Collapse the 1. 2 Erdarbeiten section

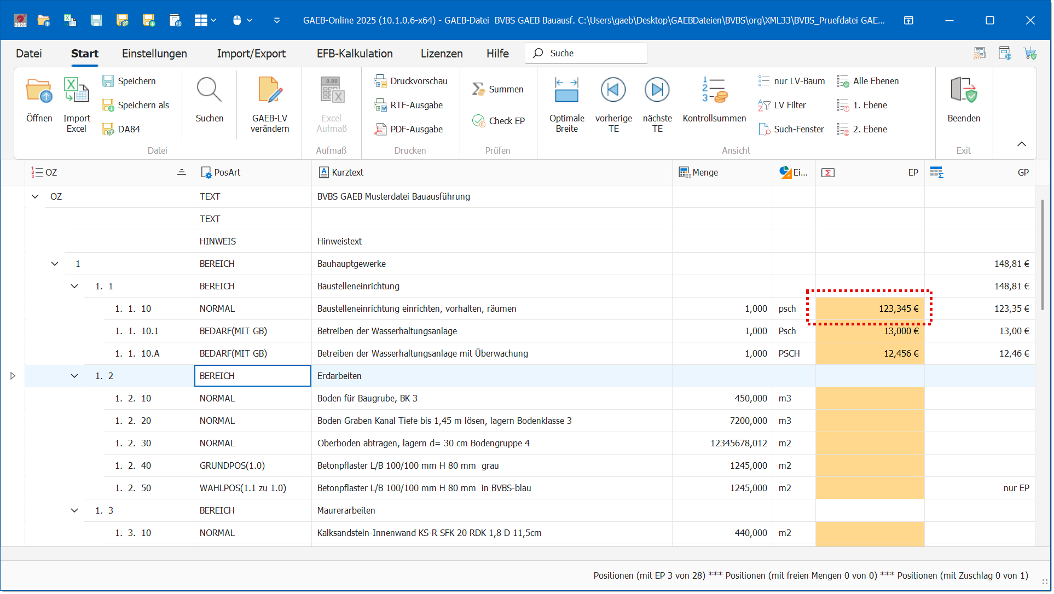(x=74, y=376)
